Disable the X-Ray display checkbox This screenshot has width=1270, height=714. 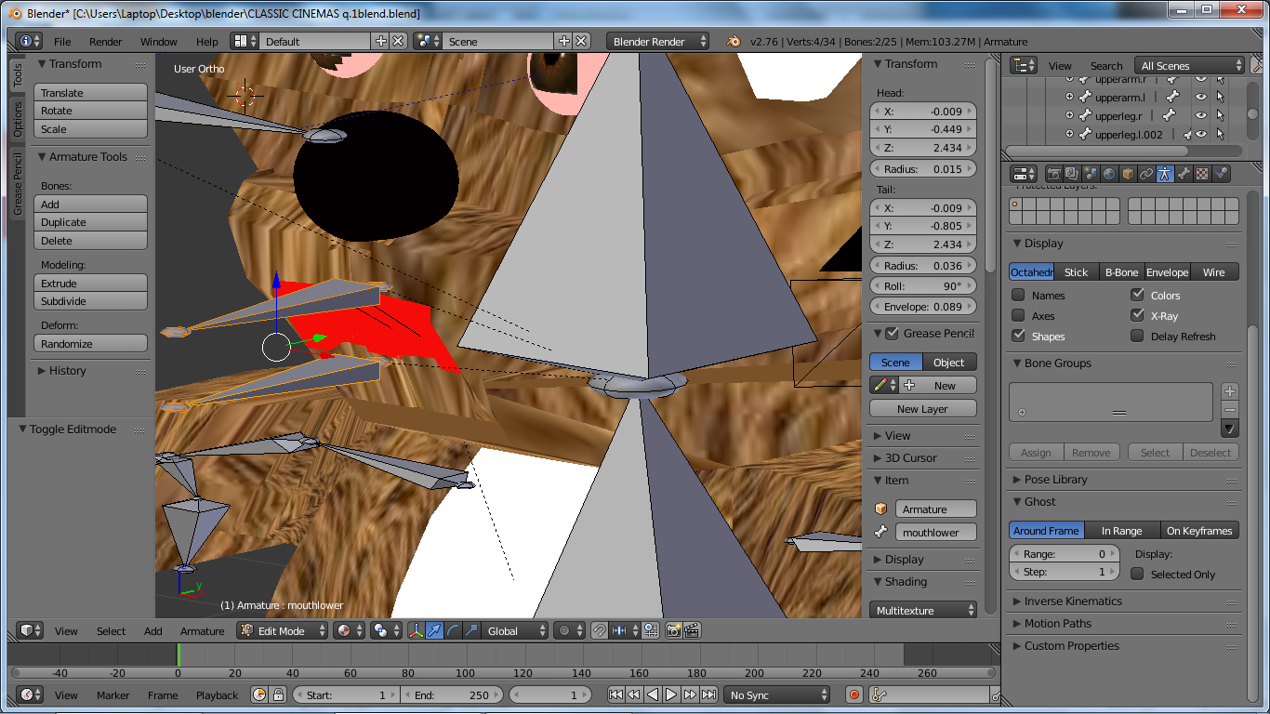(x=1137, y=315)
